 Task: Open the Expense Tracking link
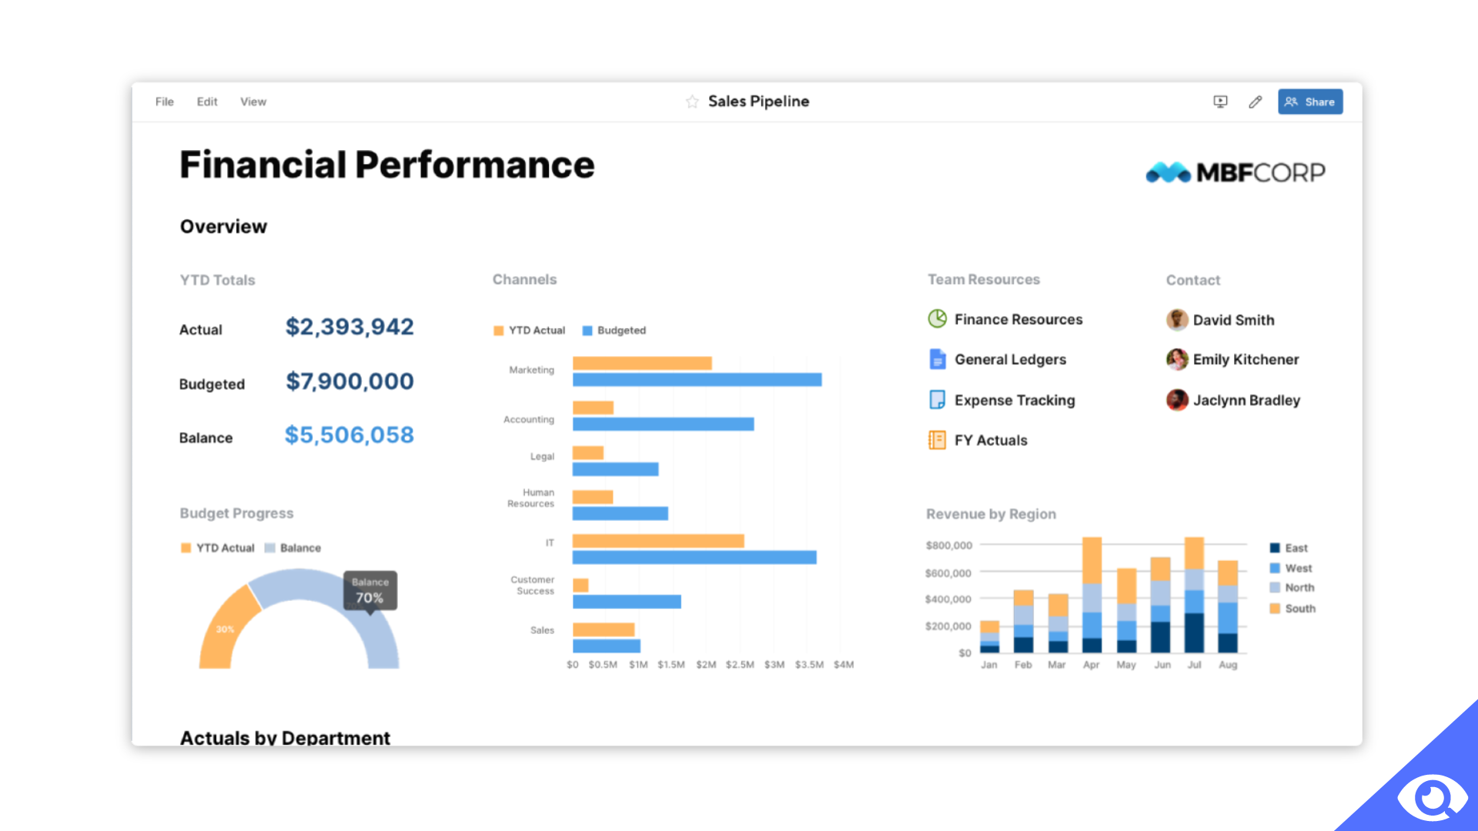(1015, 400)
